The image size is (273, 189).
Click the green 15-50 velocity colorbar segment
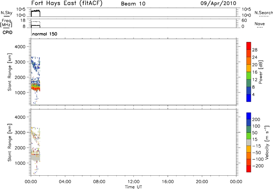(249, 136)
